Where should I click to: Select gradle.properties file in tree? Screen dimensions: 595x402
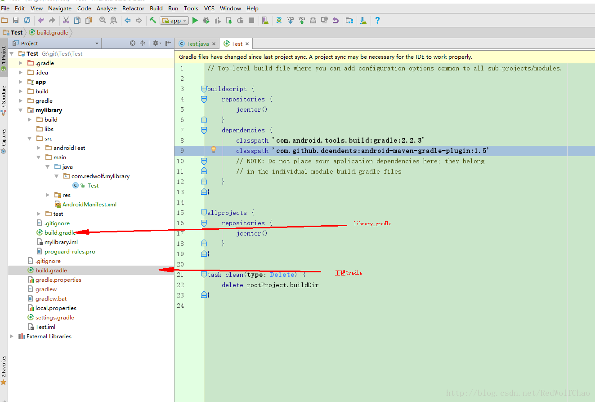[x=58, y=280]
